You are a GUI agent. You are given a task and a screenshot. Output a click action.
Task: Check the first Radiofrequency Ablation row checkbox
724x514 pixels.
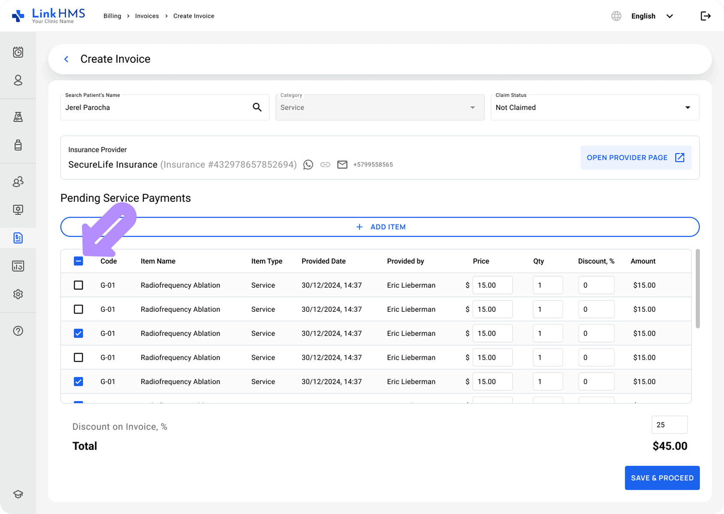78,285
